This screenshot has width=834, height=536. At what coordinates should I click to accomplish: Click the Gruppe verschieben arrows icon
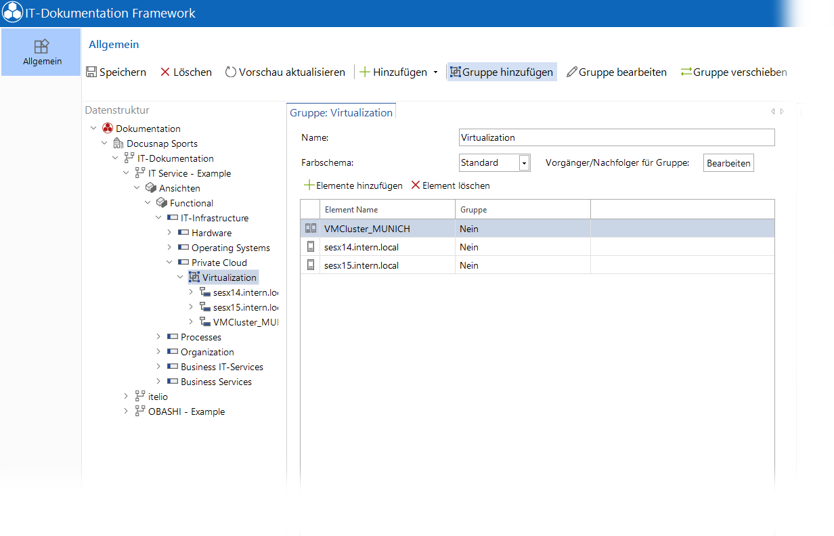coord(686,72)
